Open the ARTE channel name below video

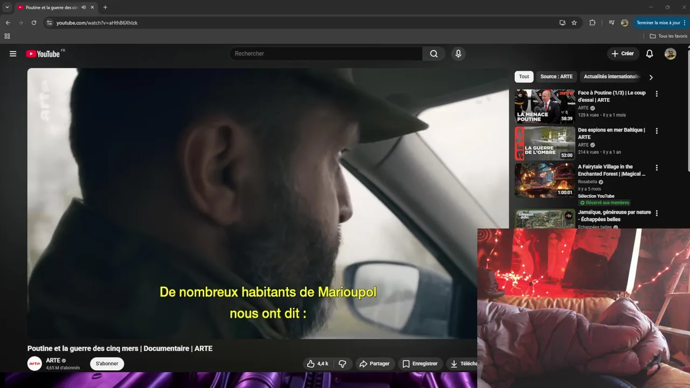coord(53,361)
